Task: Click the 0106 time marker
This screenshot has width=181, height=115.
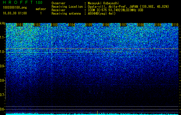Action: pos(106,25)
